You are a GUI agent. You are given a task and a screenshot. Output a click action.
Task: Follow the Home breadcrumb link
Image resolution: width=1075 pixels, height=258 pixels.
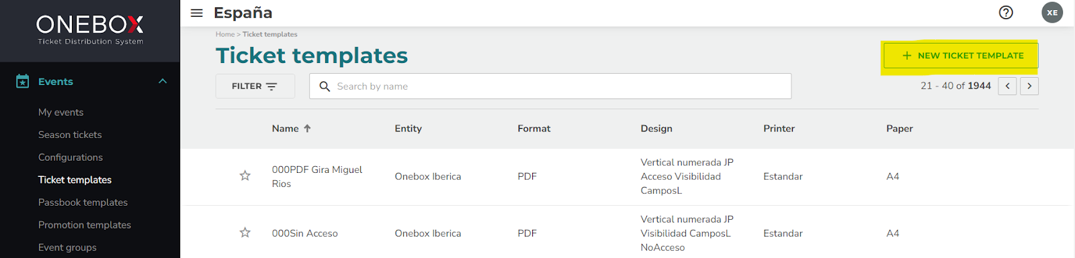225,34
